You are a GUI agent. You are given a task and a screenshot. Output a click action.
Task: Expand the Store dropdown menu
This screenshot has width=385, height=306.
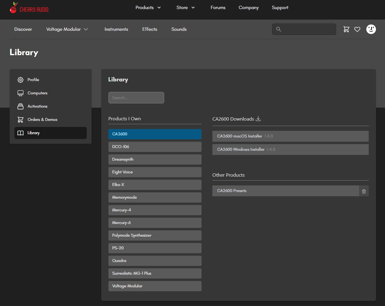click(185, 8)
